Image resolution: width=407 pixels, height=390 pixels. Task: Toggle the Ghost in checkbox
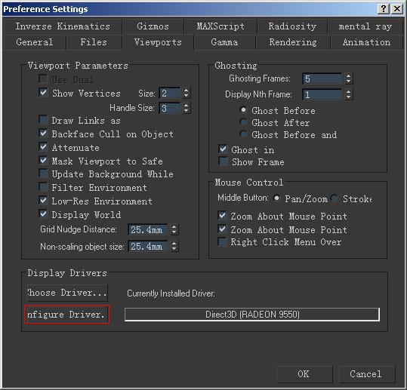223,149
